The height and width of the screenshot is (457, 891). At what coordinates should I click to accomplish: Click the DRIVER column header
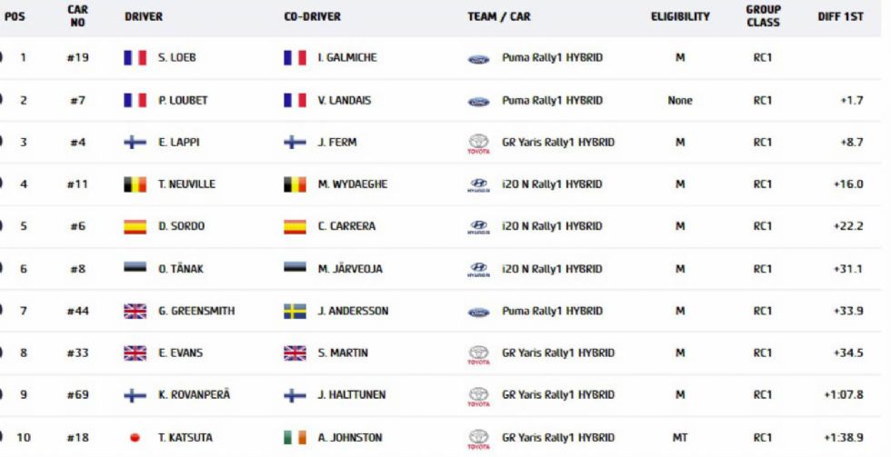pos(144,16)
